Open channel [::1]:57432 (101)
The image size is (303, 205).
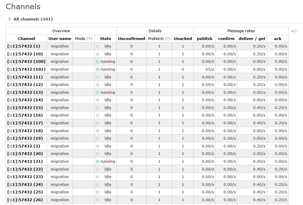tap(26, 69)
